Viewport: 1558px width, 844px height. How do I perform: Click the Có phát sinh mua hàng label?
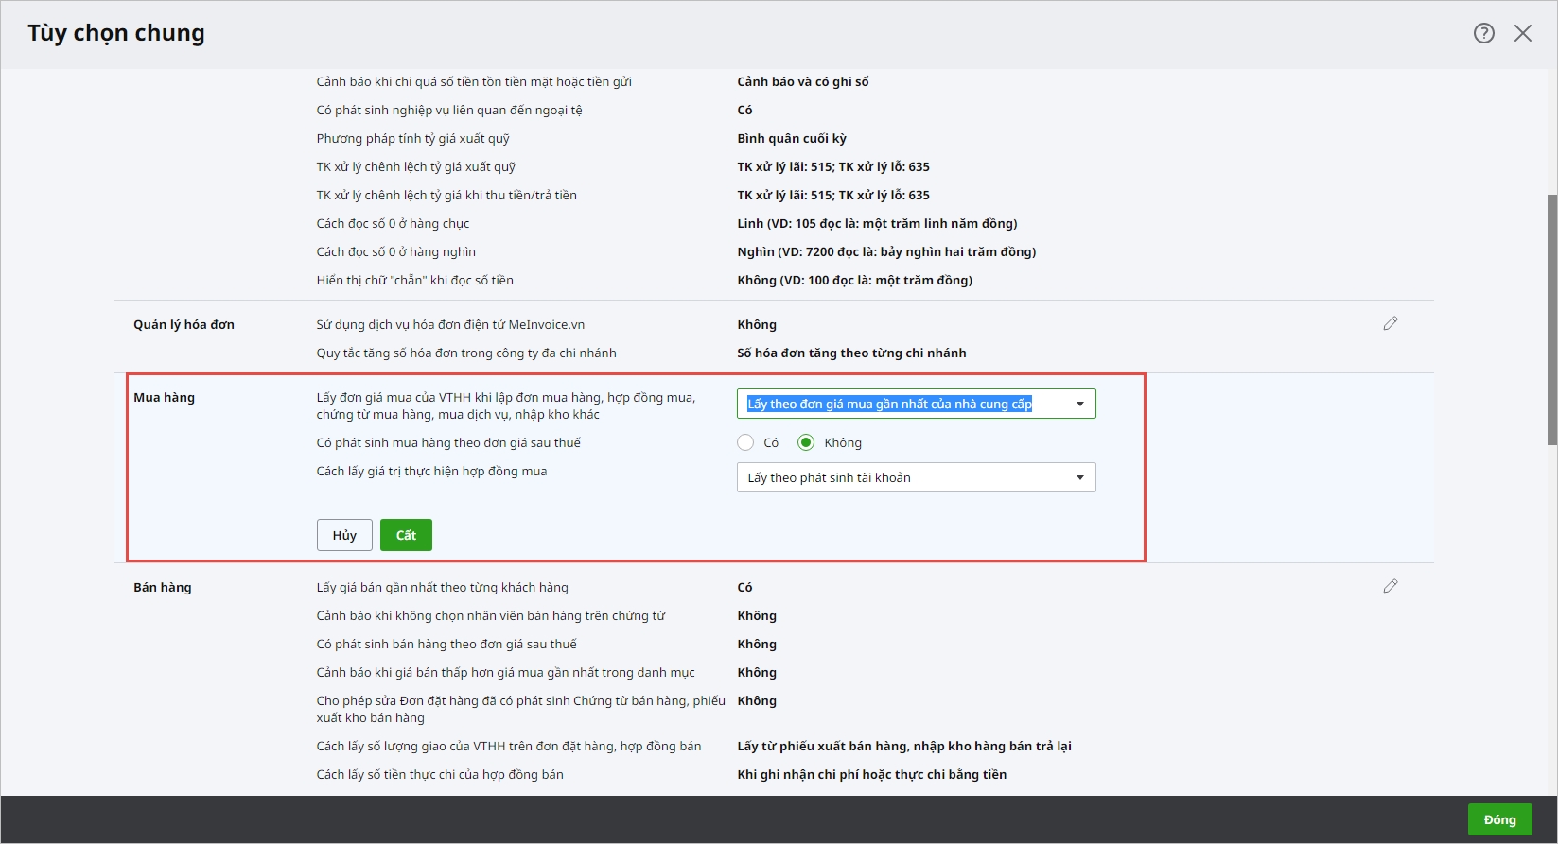point(448,442)
